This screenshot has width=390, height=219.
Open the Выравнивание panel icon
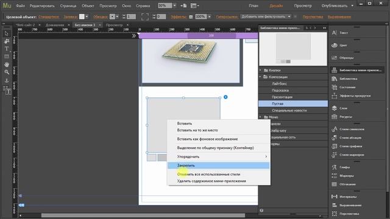pos(335,205)
